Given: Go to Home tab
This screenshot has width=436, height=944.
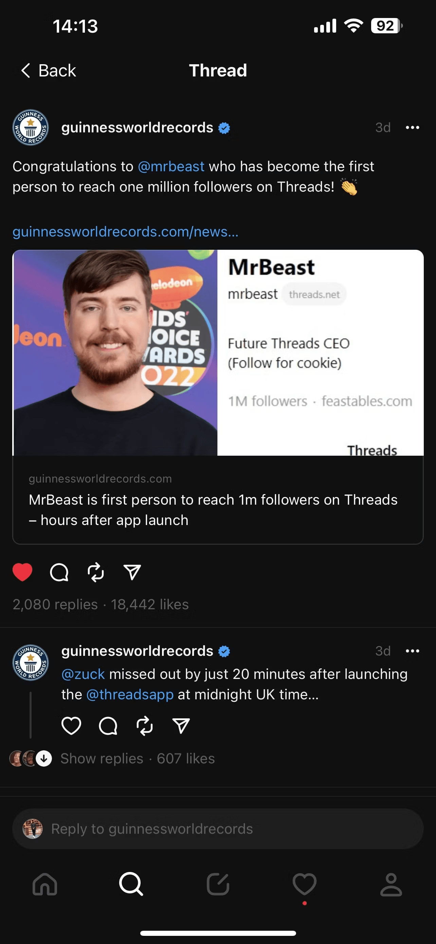Looking at the screenshot, I should (45, 885).
